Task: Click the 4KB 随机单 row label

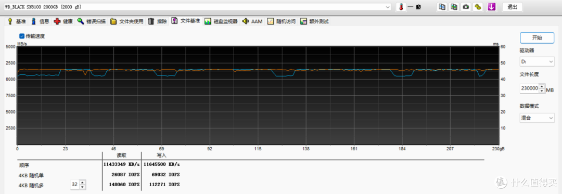Action: click(x=31, y=175)
